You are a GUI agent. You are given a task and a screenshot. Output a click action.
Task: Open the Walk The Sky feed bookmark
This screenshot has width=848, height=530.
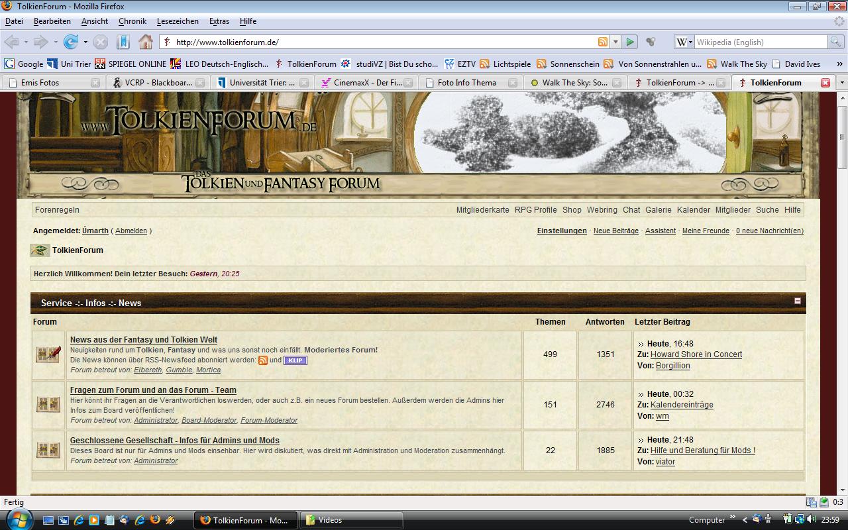737,64
